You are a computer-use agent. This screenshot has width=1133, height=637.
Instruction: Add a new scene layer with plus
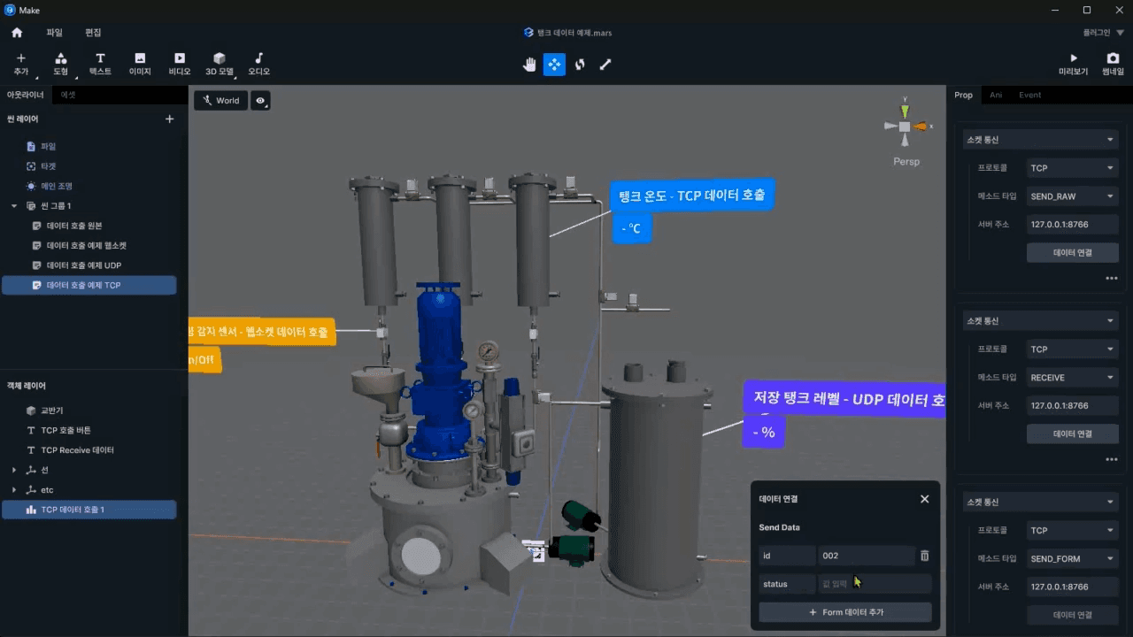click(170, 119)
